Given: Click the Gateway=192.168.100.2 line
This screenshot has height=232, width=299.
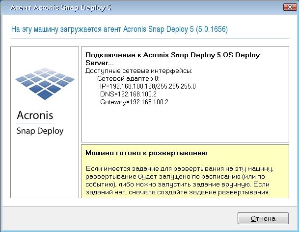Looking at the screenshot, I should point(134,102).
